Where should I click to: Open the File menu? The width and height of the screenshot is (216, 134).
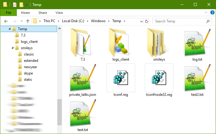(9, 13)
